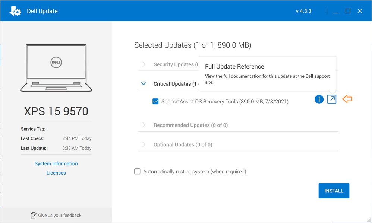Screen dimensions: 372x223
Task: Click the Recommended Updates (0 of 0) label
Action: tap(191, 125)
